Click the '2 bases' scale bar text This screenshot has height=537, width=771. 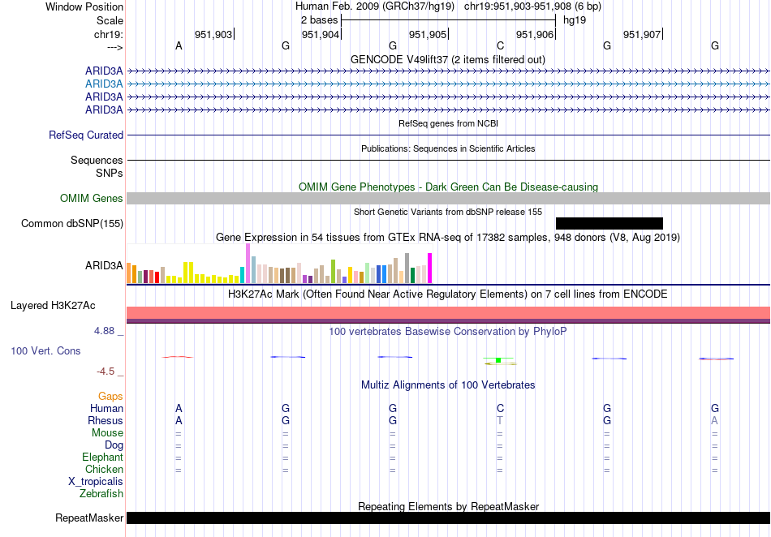(x=320, y=20)
